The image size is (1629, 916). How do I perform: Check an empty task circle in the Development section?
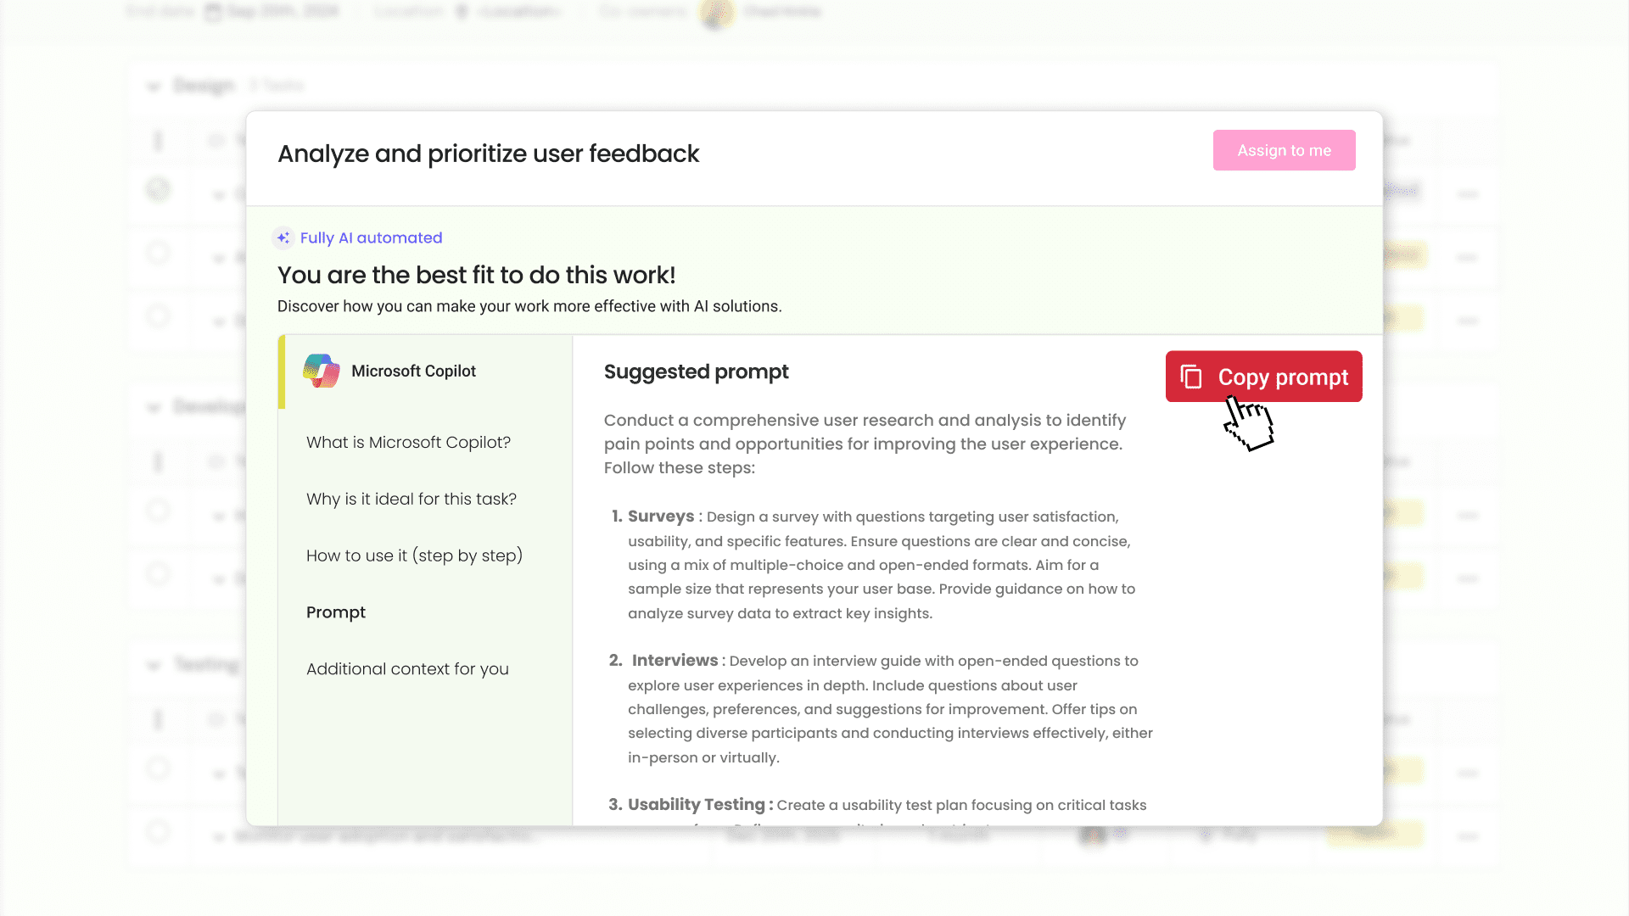[x=158, y=513]
